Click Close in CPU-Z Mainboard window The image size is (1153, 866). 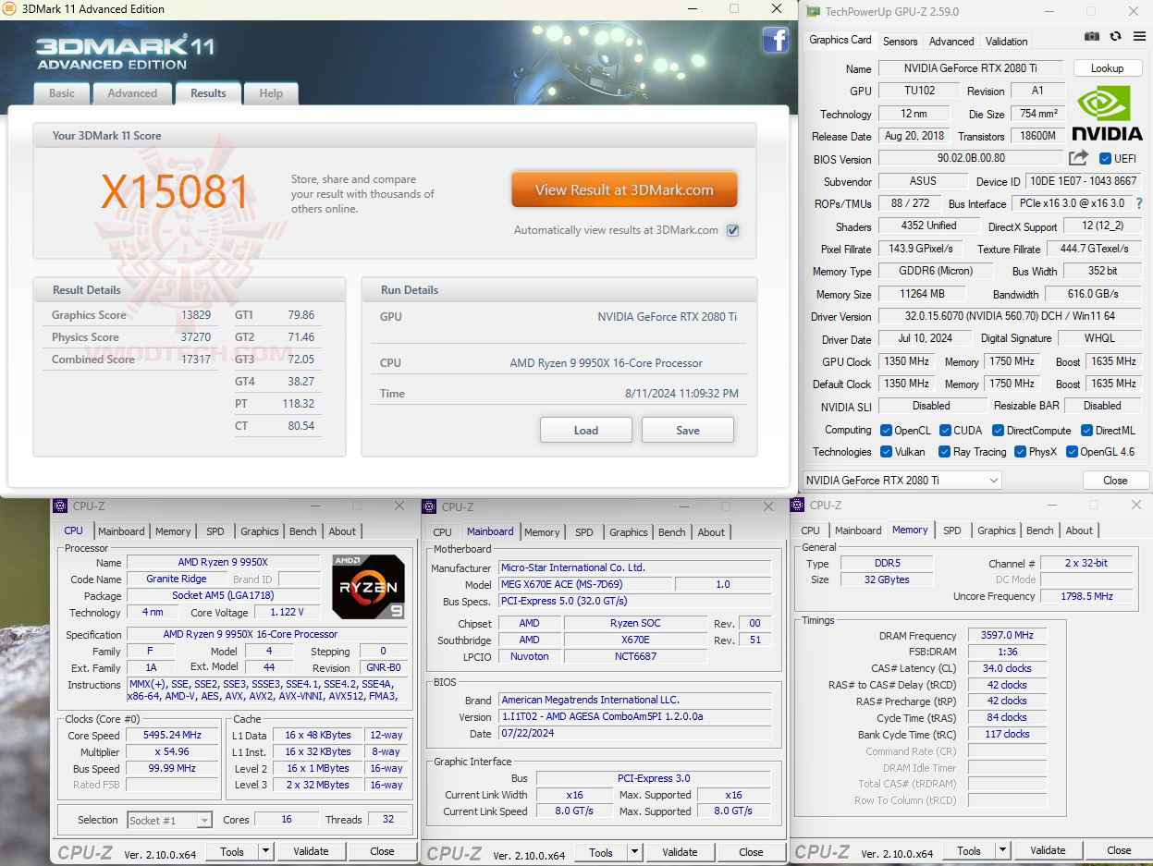pos(751,852)
